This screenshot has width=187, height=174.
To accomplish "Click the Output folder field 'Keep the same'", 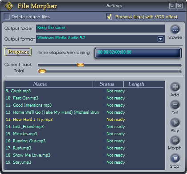I will [101, 29].
